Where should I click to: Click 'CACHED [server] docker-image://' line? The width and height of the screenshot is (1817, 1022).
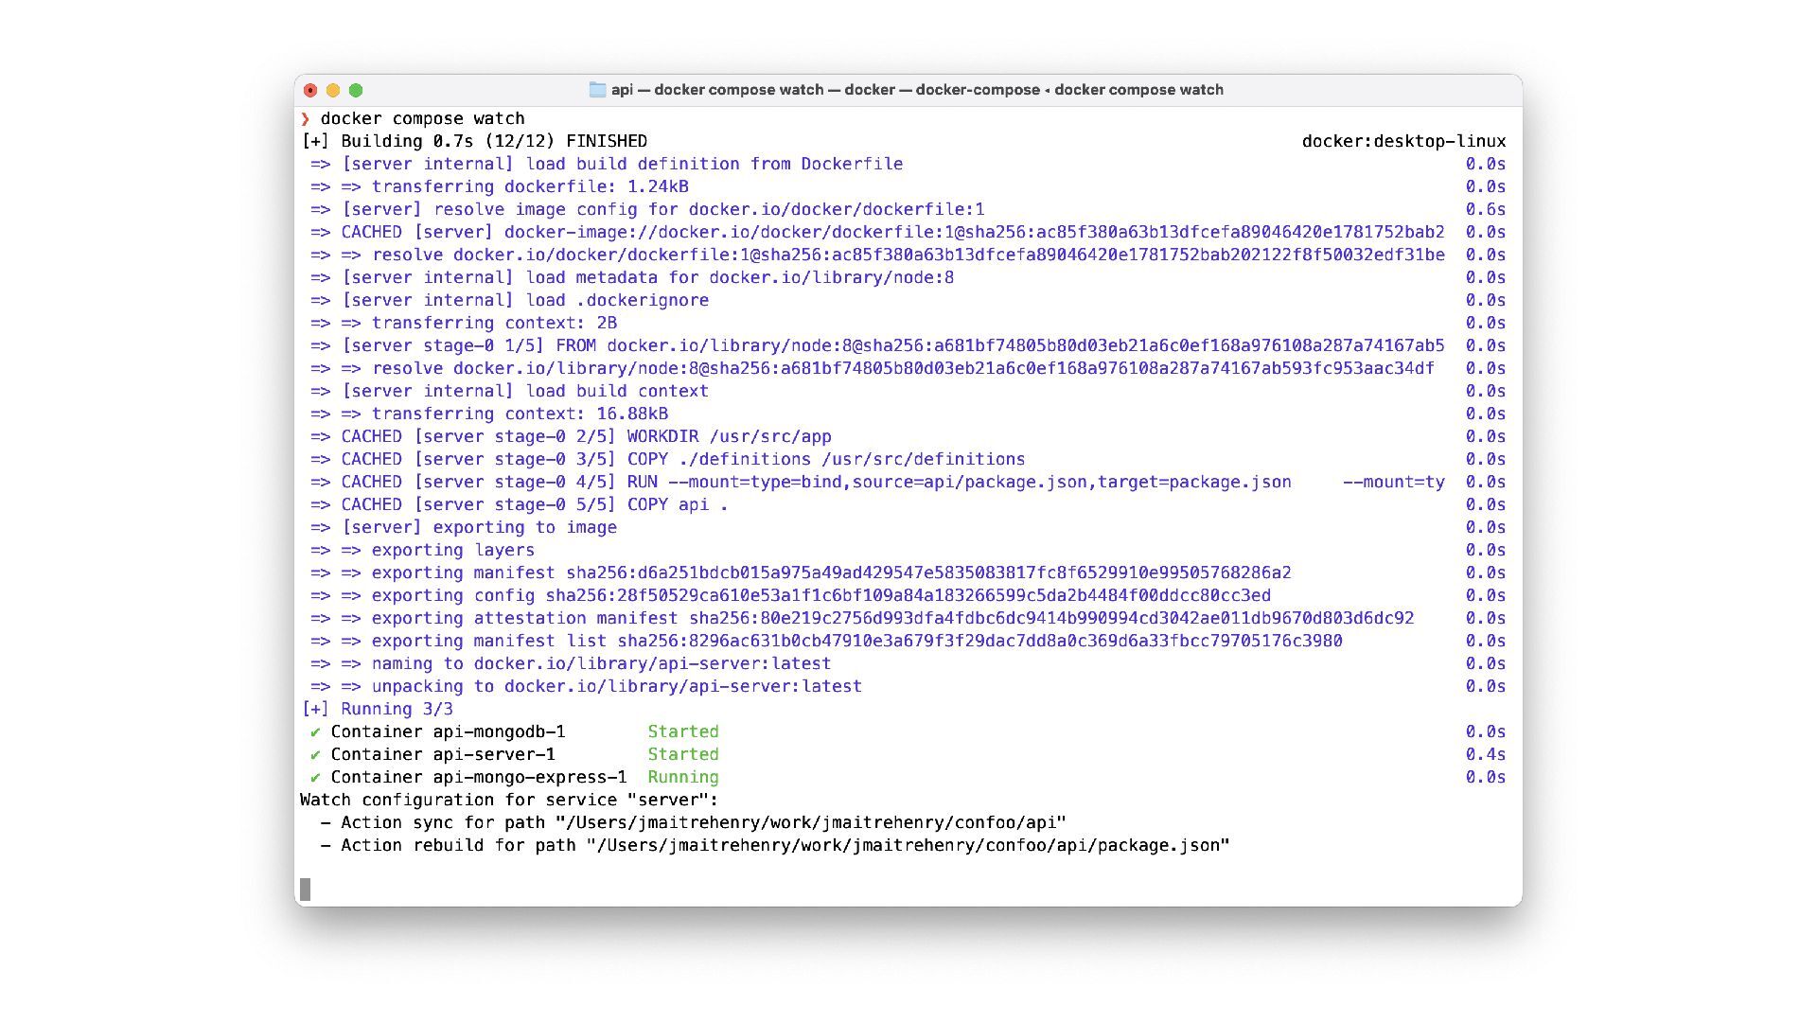coord(877,232)
